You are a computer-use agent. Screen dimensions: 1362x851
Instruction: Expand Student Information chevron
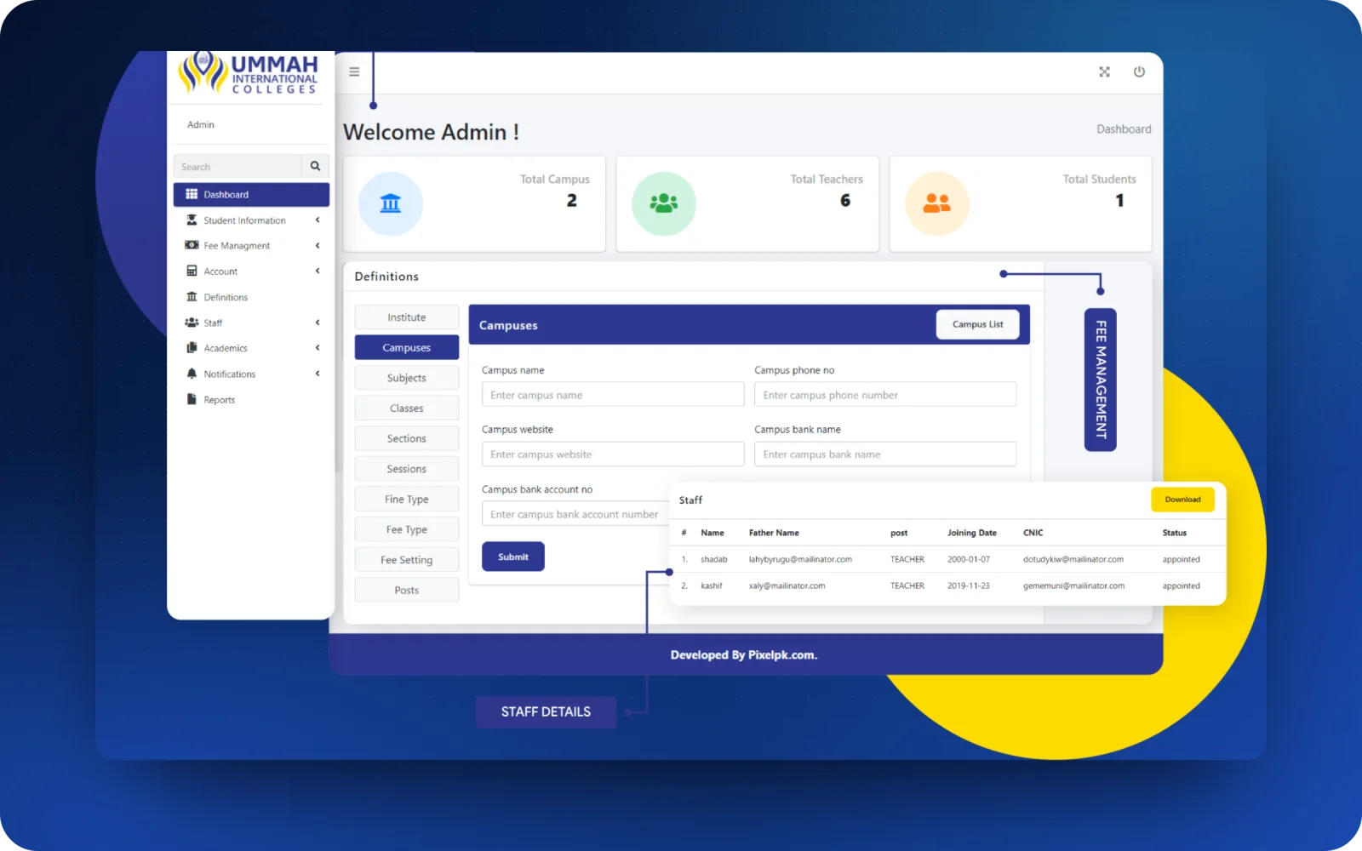click(x=318, y=220)
